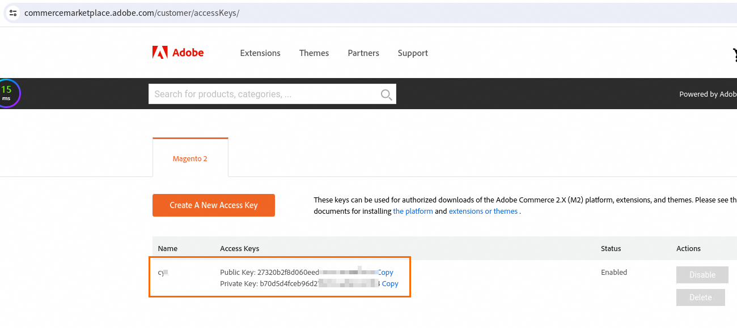Switch to the Magento 2 tab
This screenshot has width=737, height=328.
(x=190, y=158)
